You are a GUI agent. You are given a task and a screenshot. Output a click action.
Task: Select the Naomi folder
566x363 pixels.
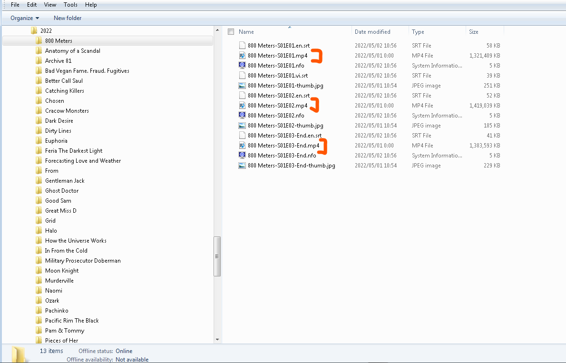pos(53,290)
